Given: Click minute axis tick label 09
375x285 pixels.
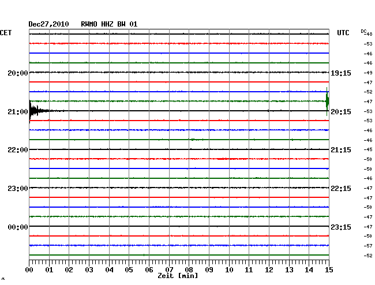Looking at the screenshot, I should [209, 270].
